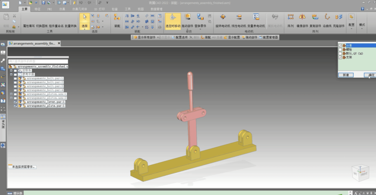The image size is (376, 195).
Task: Choose the 线性电动机 linear motor tool
Action: pyautogui.click(x=238, y=20)
